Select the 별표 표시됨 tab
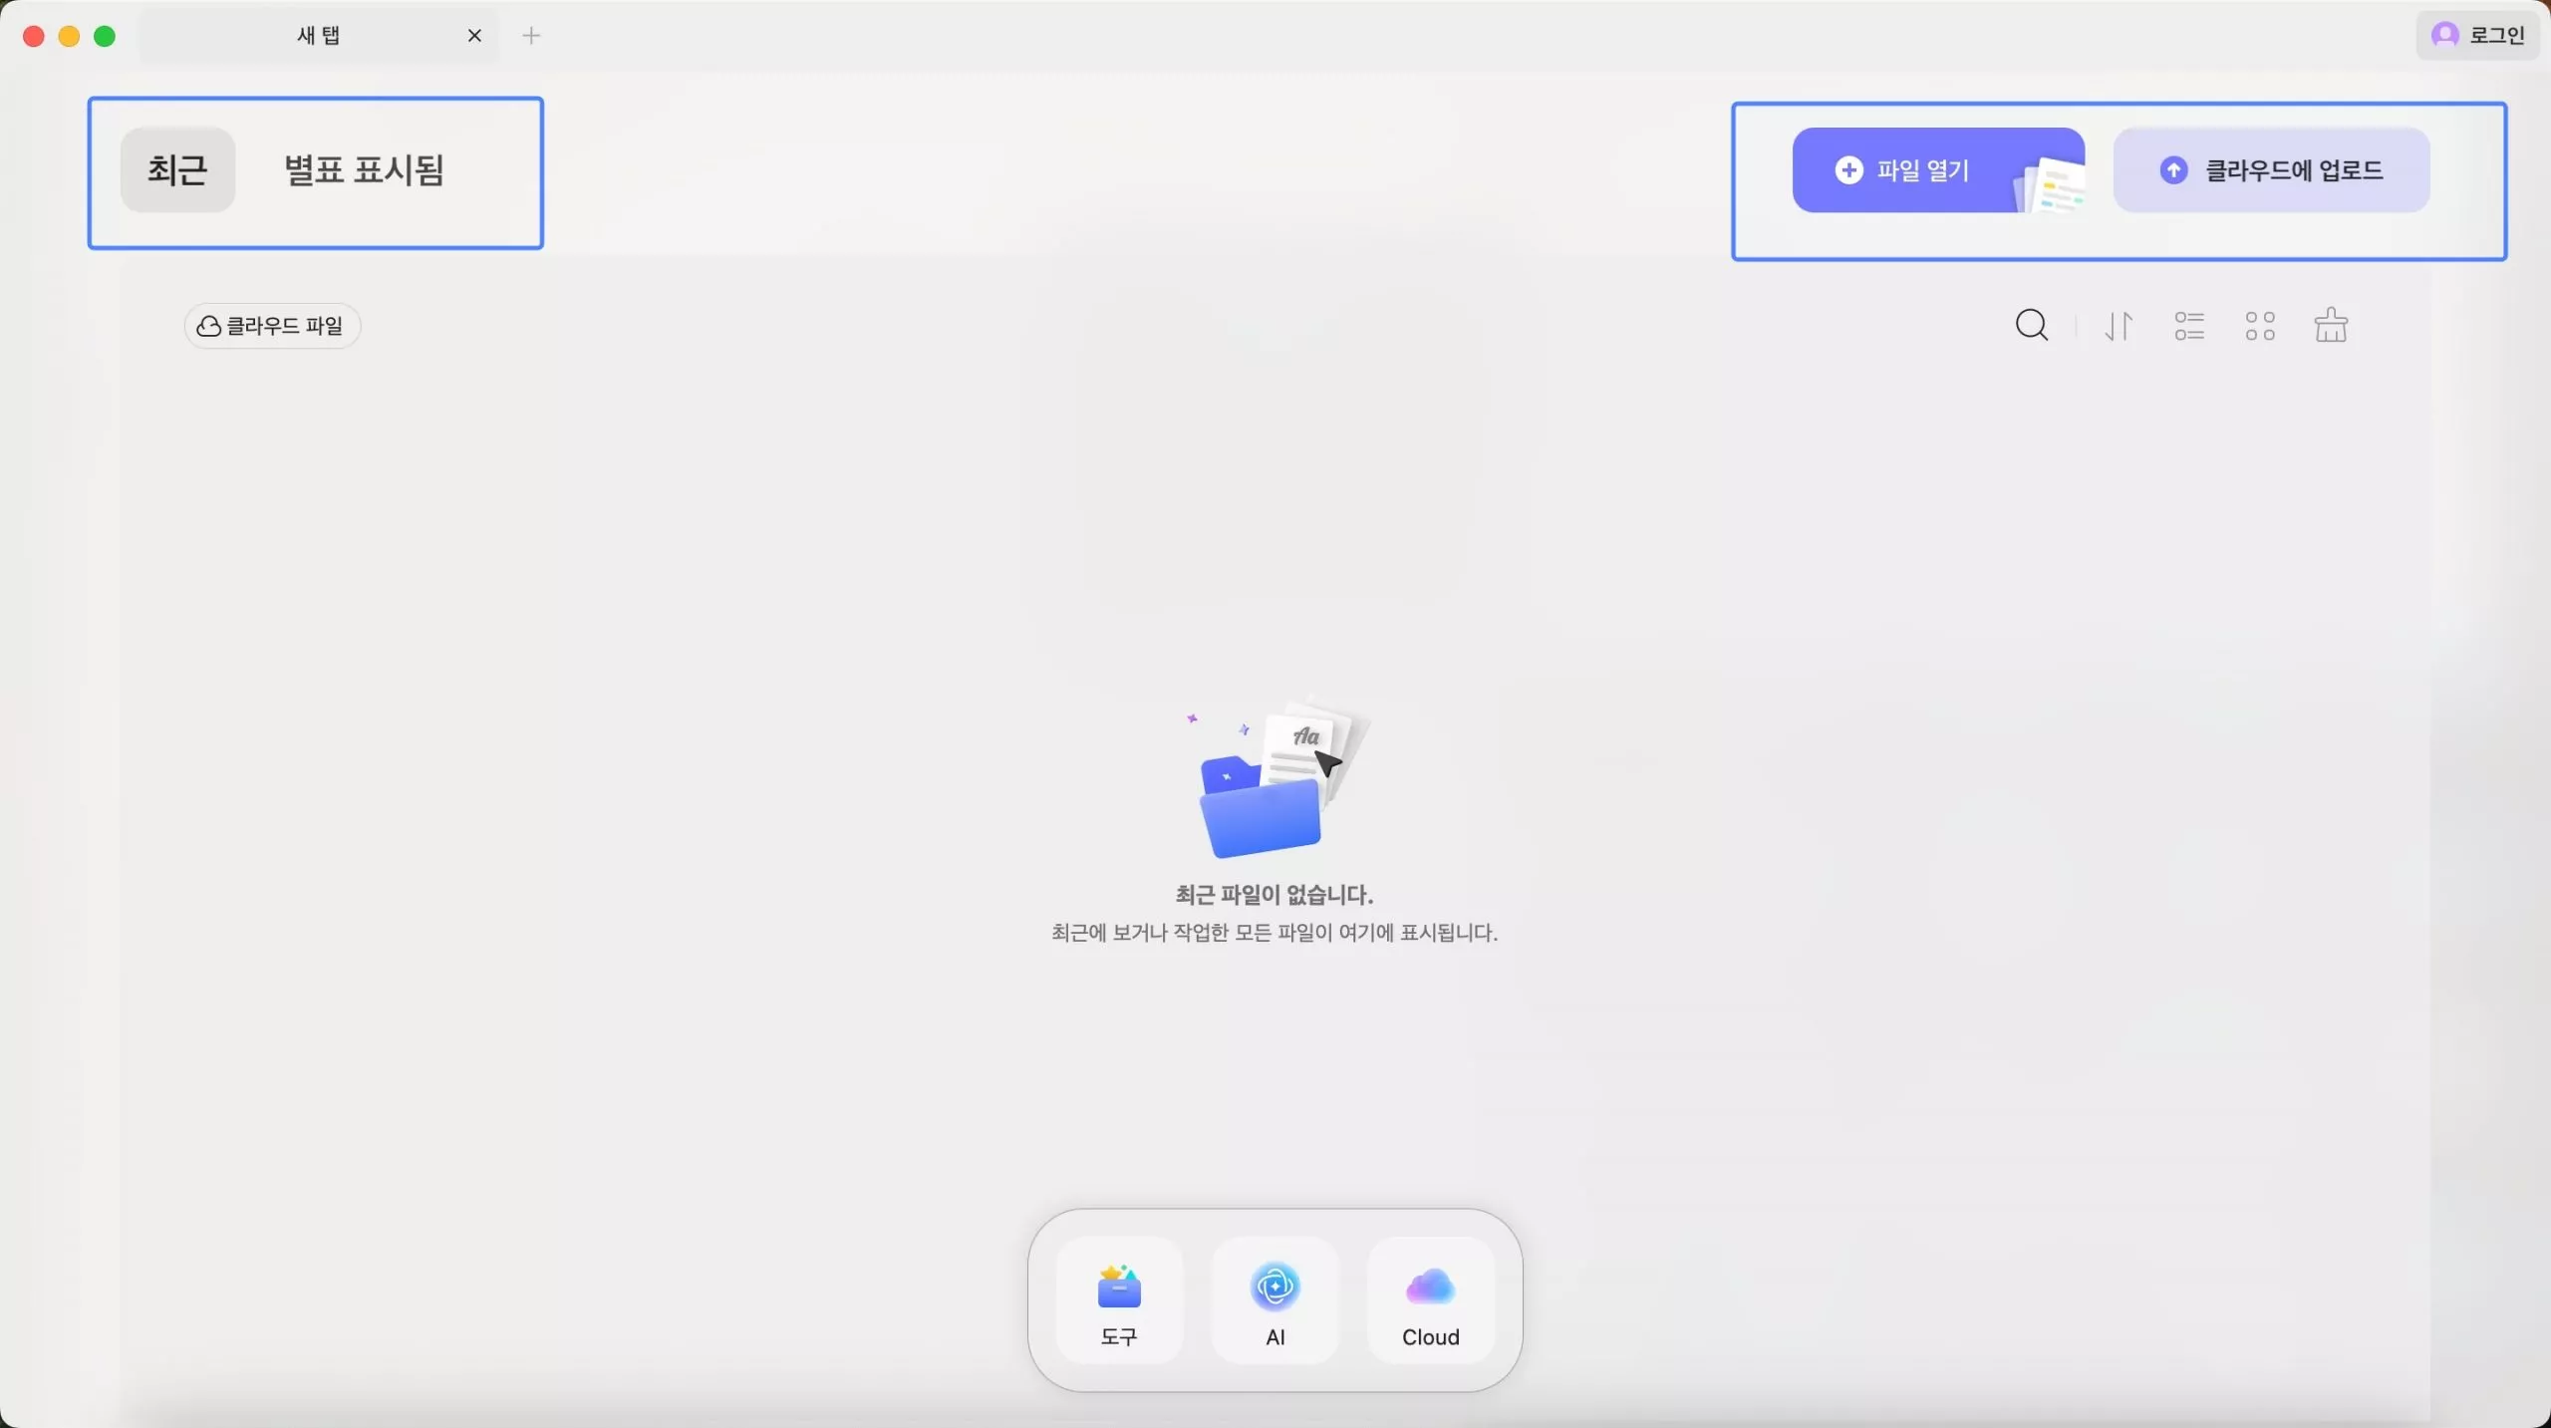The height and width of the screenshot is (1428, 2551). pos(364,170)
